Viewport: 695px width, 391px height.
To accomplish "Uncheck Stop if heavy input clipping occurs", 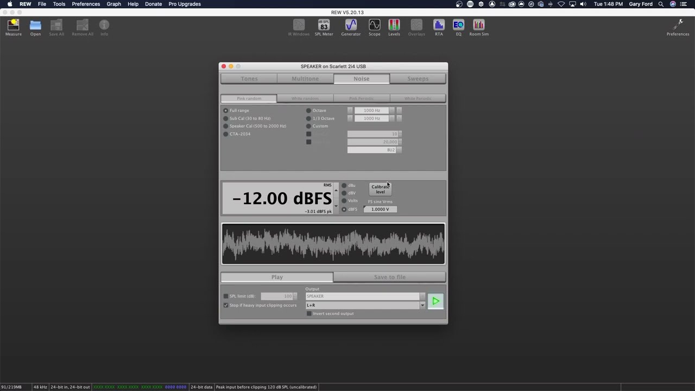I will click(226, 305).
